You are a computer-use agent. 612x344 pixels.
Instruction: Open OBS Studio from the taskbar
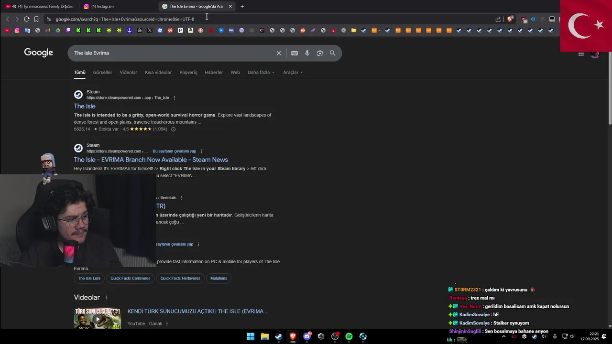(x=335, y=336)
